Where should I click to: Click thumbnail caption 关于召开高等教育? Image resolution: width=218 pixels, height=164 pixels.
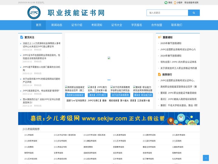pyautogui.click(x=120, y=95)
